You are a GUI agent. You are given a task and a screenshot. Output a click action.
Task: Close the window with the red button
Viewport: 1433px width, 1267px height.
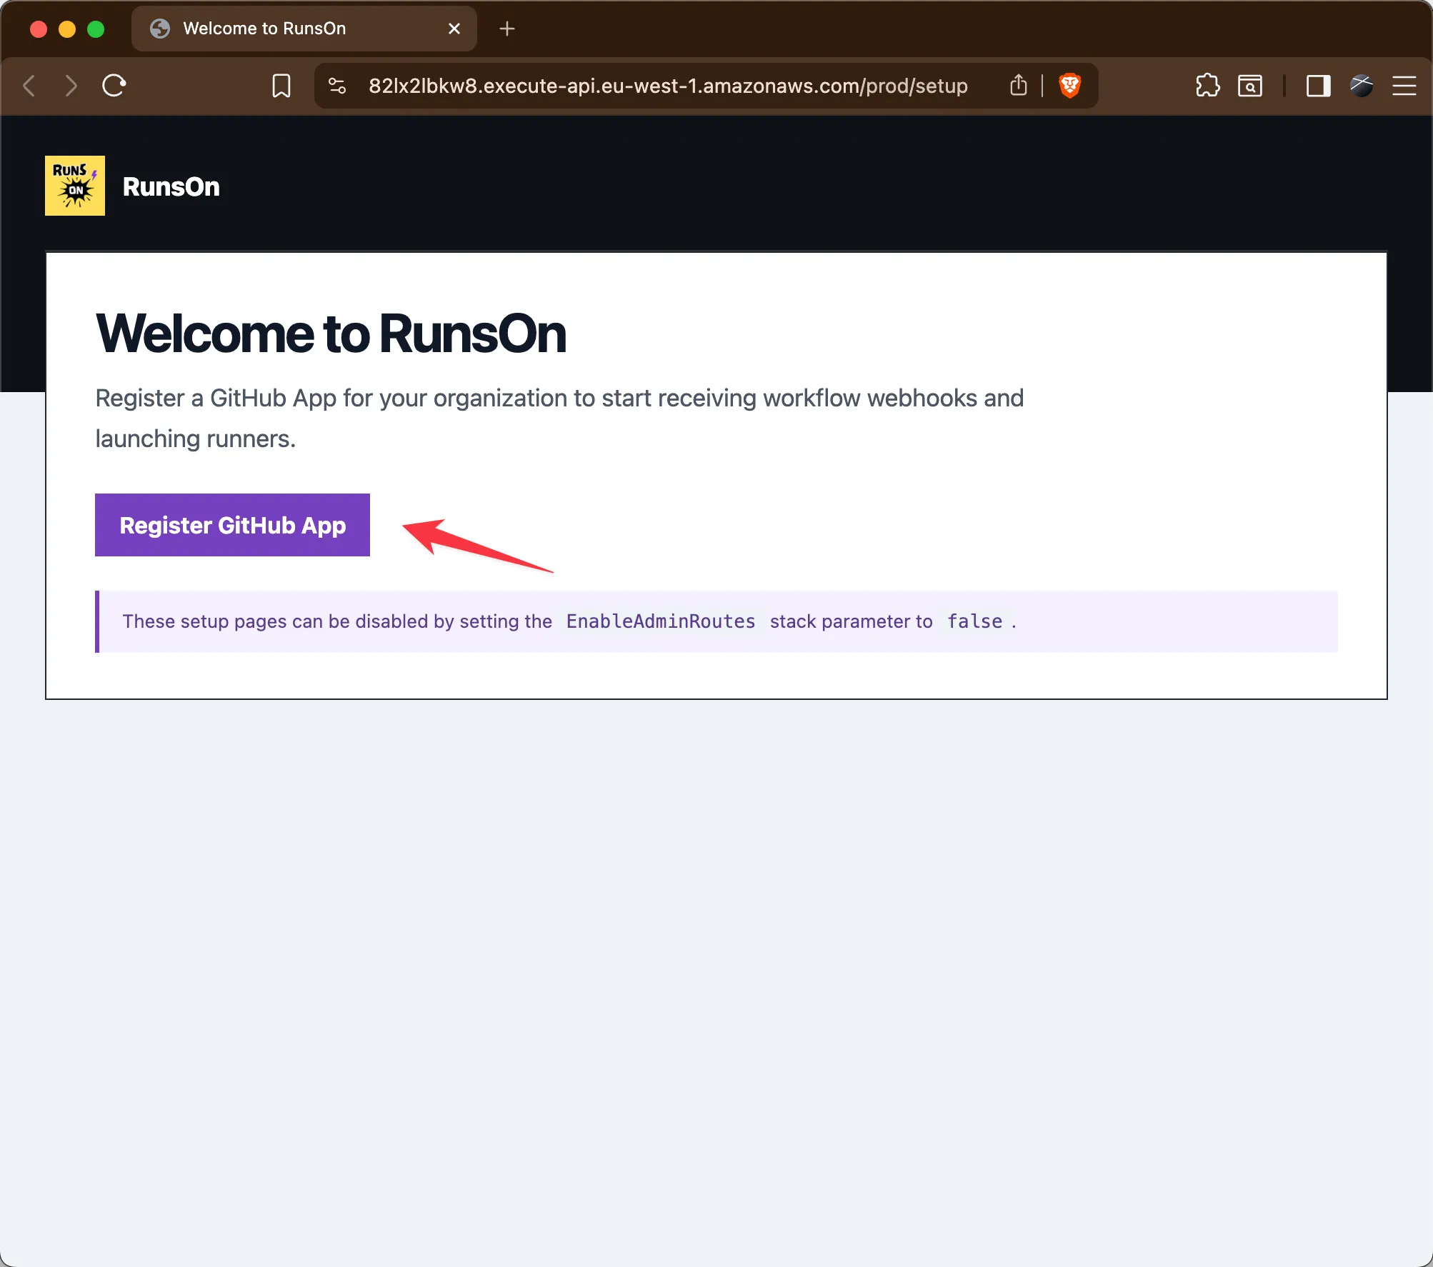point(39,29)
